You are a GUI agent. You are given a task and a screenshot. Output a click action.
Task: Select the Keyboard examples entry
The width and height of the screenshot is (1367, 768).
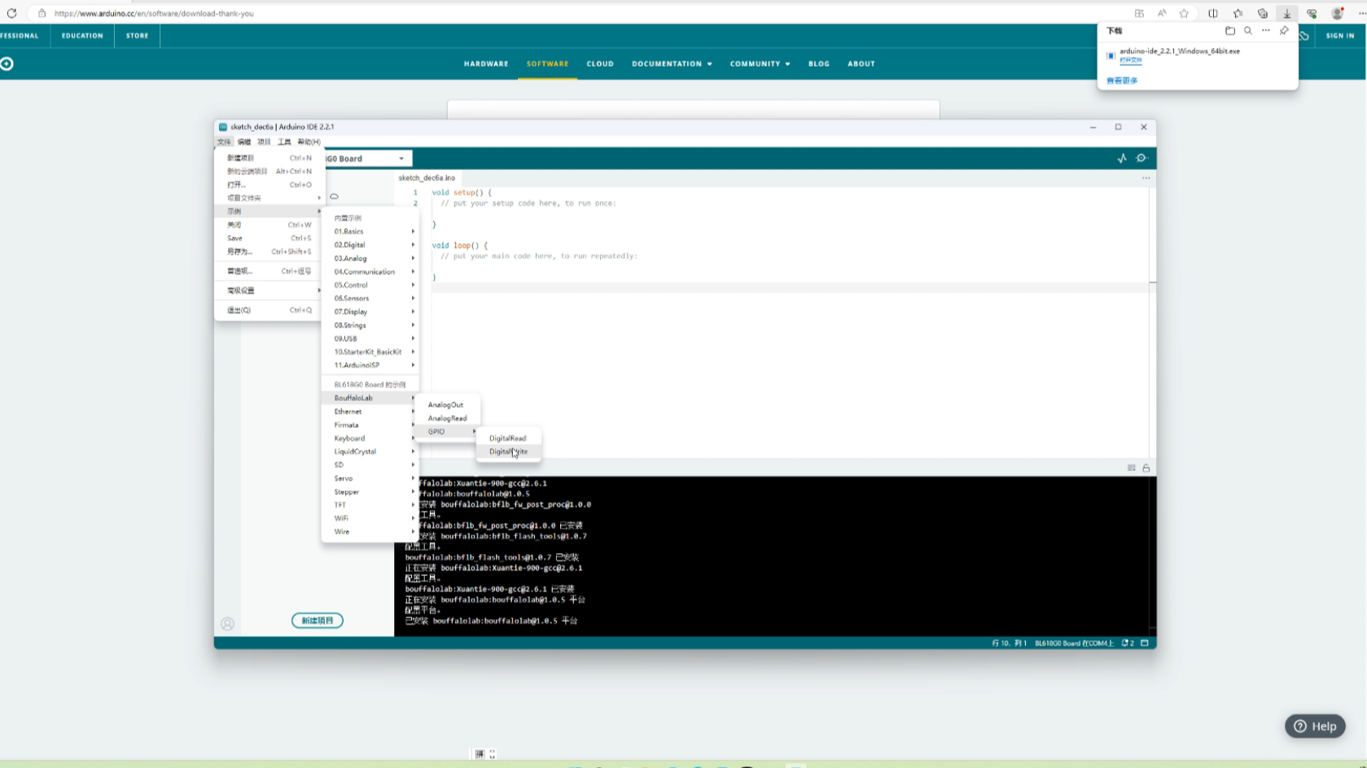click(x=370, y=439)
